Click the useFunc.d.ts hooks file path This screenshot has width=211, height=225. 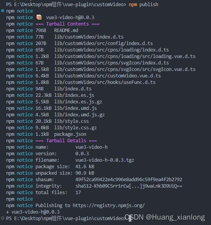[105, 82]
